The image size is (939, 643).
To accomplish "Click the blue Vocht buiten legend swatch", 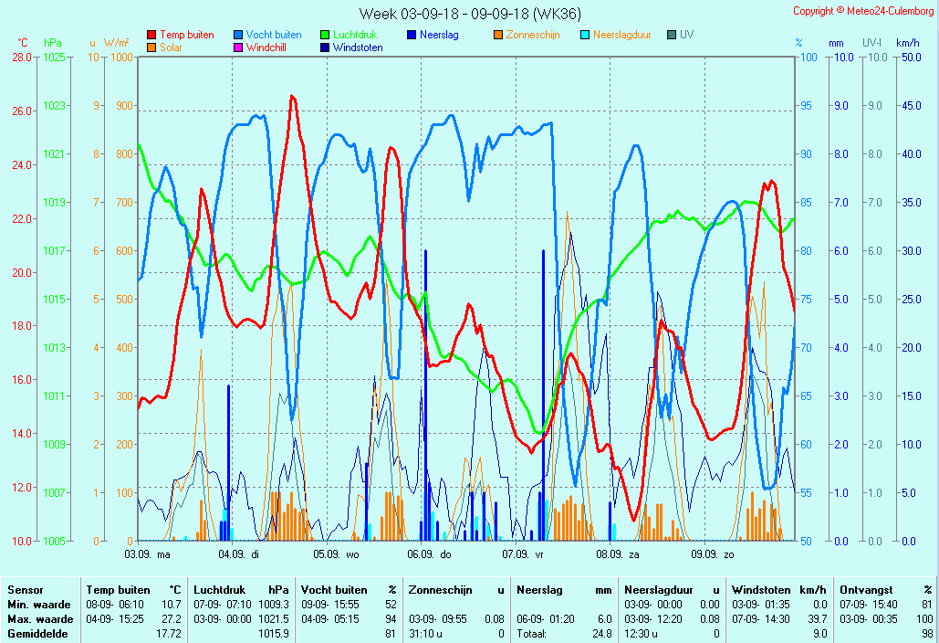I will pos(238,35).
